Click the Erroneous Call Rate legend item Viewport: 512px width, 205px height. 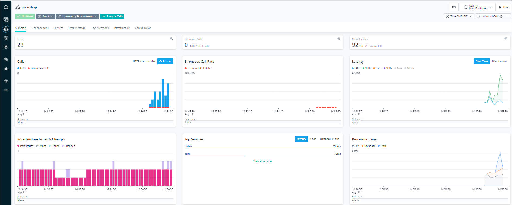[x=198, y=68]
